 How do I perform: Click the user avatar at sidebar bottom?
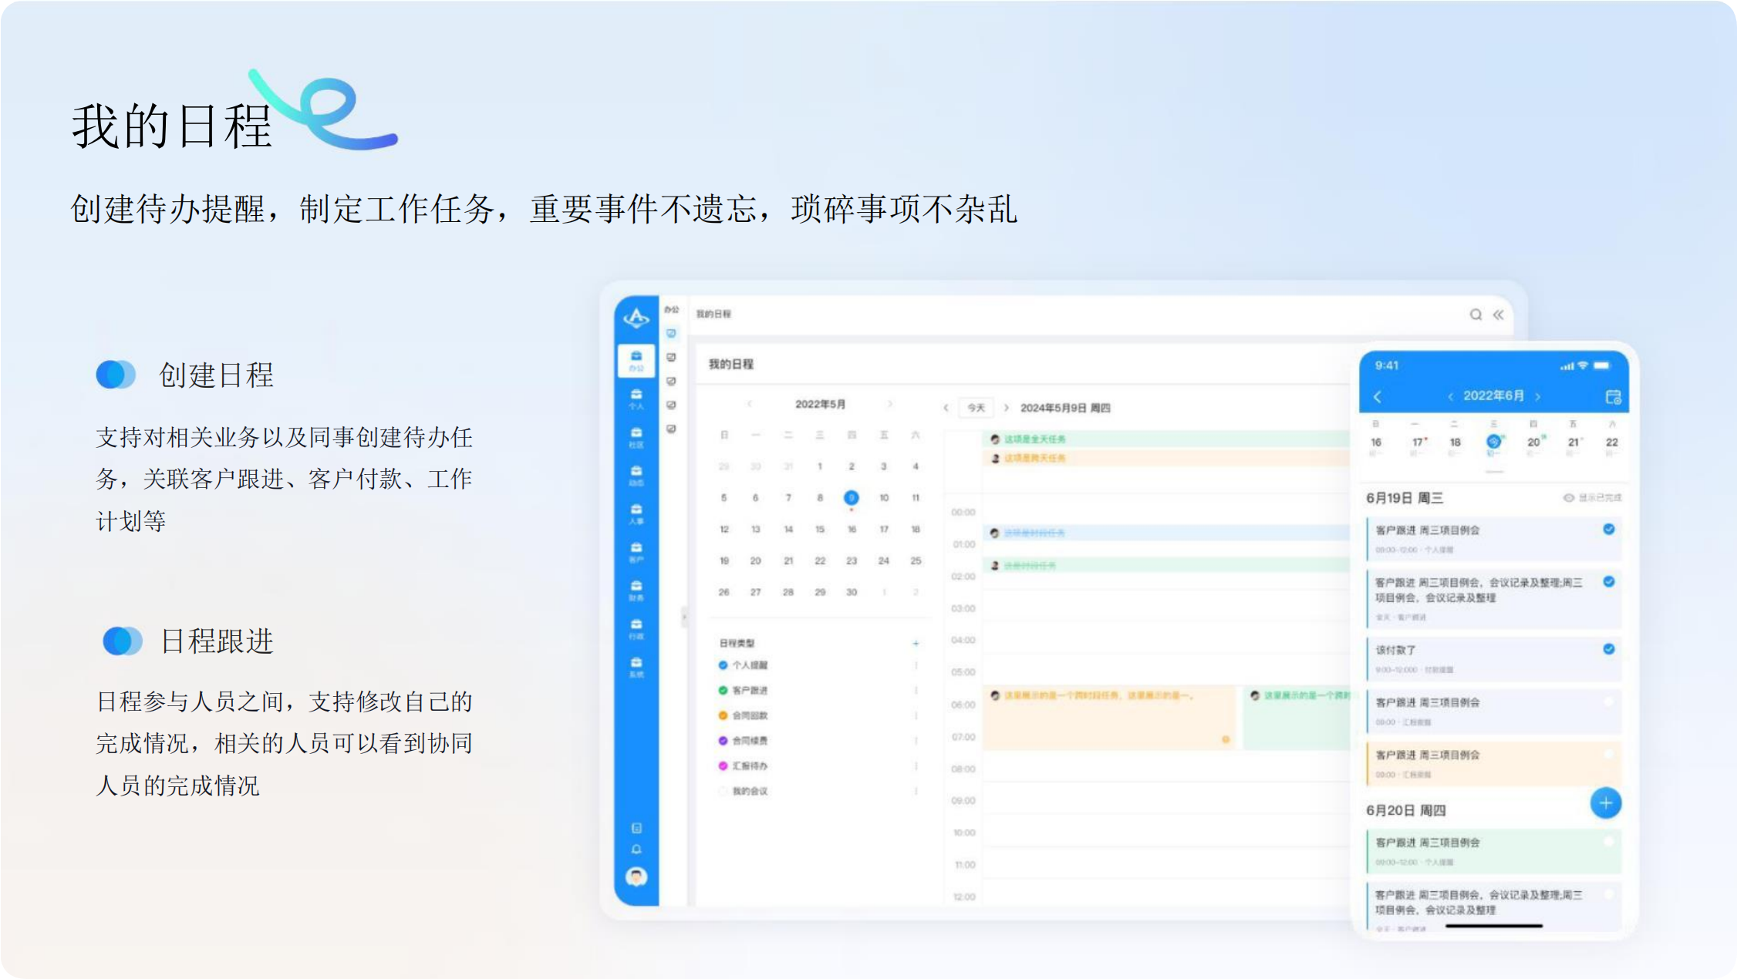(636, 876)
